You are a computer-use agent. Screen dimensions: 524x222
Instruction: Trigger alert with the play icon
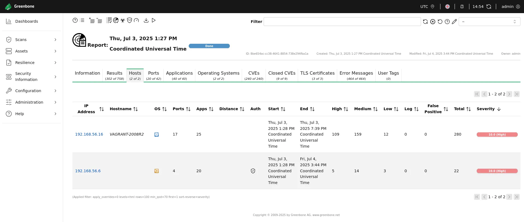(x=154, y=20)
